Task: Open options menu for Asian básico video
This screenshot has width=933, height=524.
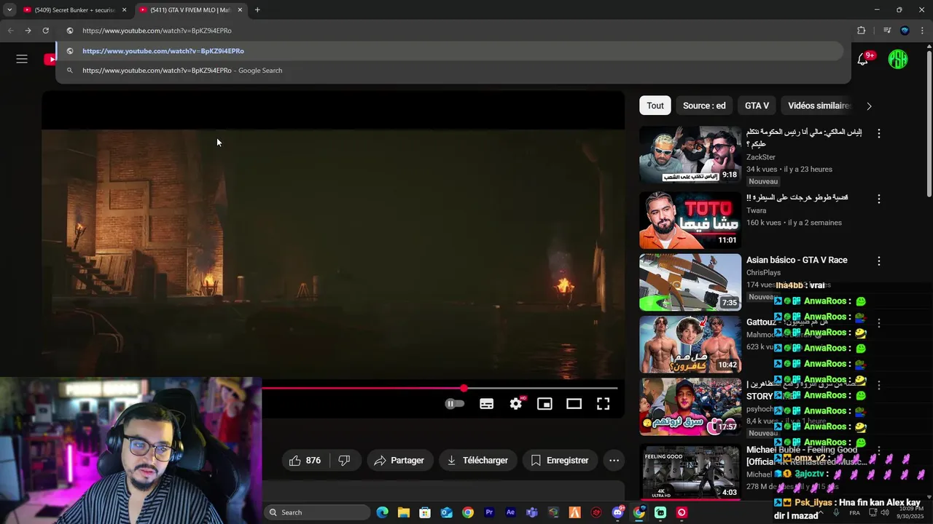Action: 878,261
